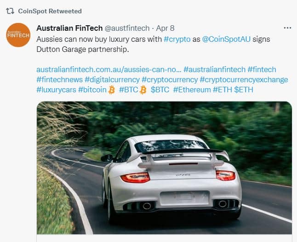Click the retweet arrows icon
Viewport: 297px width, 242px height.
[x=10, y=11]
